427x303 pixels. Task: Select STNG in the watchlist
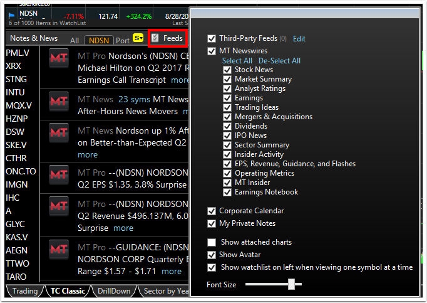click(x=16, y=79)
